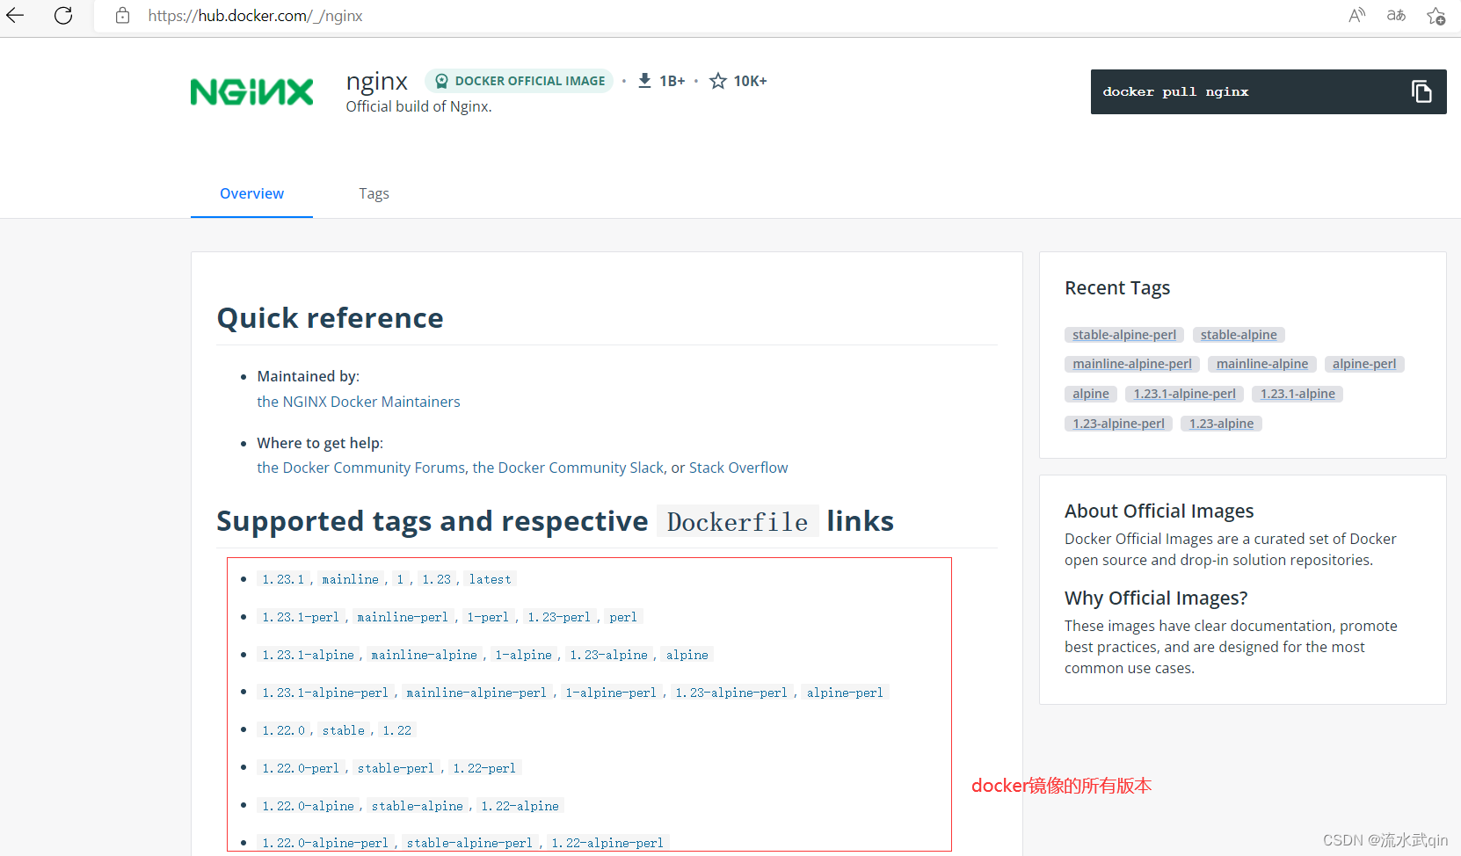Click the Quick reference heading
Screen dimensions: 1461x856
tap(330, 318)
